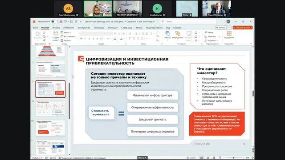Open the Заменить replace dropdown arrow
The height and width of the screenshot is (160, 285).
tap(219, 36)
